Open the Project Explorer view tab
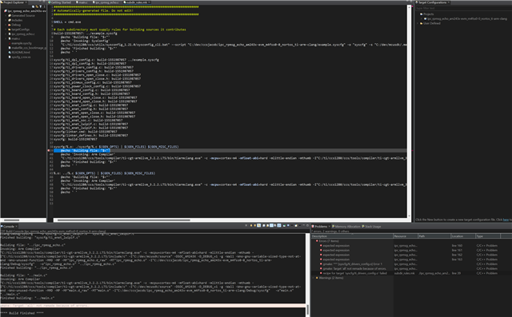 point(14,2)
